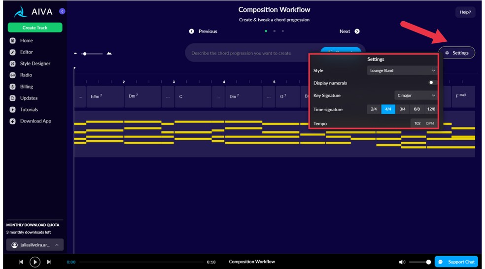This screenshot has width=485, height=269.
Task: Click bar 5 marker on timeline ruler
Action: [274, 82]
